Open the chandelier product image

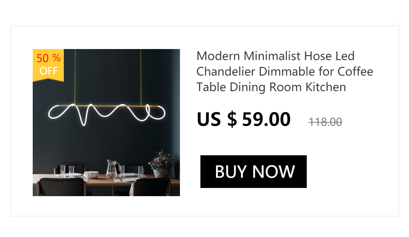[x=106, y=123]
